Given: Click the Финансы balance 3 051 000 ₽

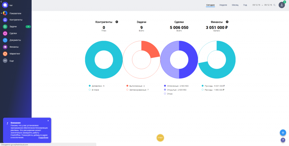Looking at the screenshot, I should [x=217, y=28].
